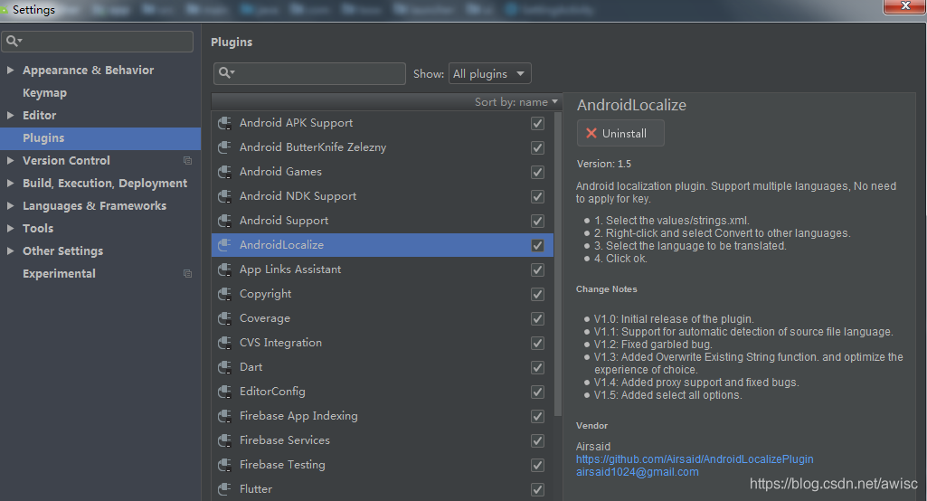Expand the Other Settings arrow
927x501 pixels.
click(10, 250)
